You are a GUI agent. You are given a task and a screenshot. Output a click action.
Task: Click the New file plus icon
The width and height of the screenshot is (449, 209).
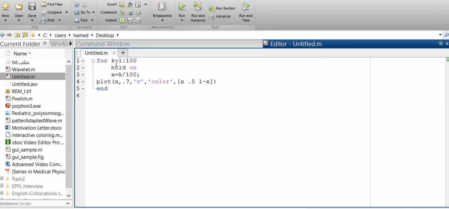(x=5, y=6)
